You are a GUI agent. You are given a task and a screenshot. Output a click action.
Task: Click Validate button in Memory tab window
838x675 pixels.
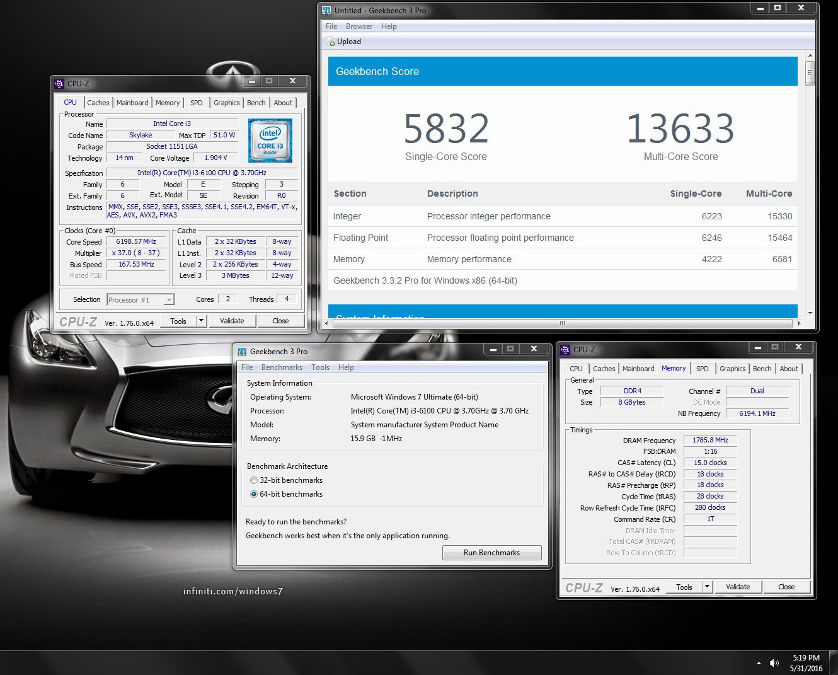click(x=738, y=587)
